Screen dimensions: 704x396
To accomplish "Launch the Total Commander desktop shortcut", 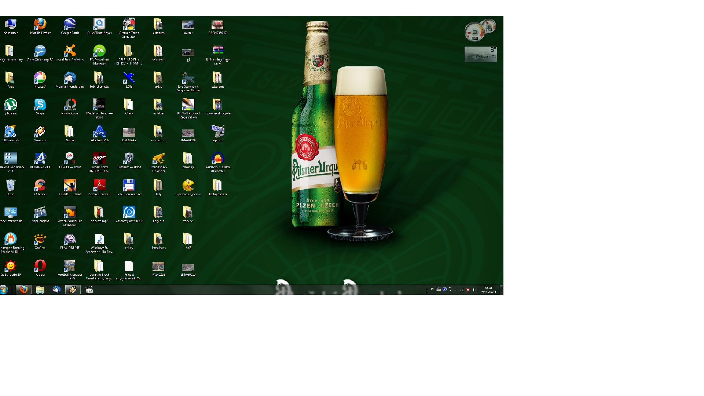I will point(129,186).
